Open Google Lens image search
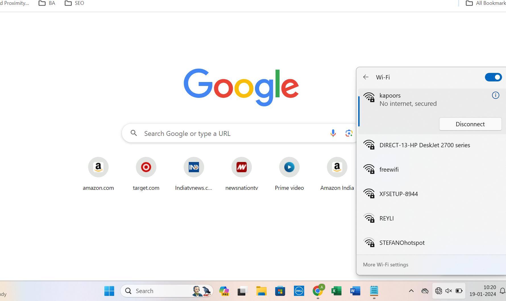 click(349, 133)
